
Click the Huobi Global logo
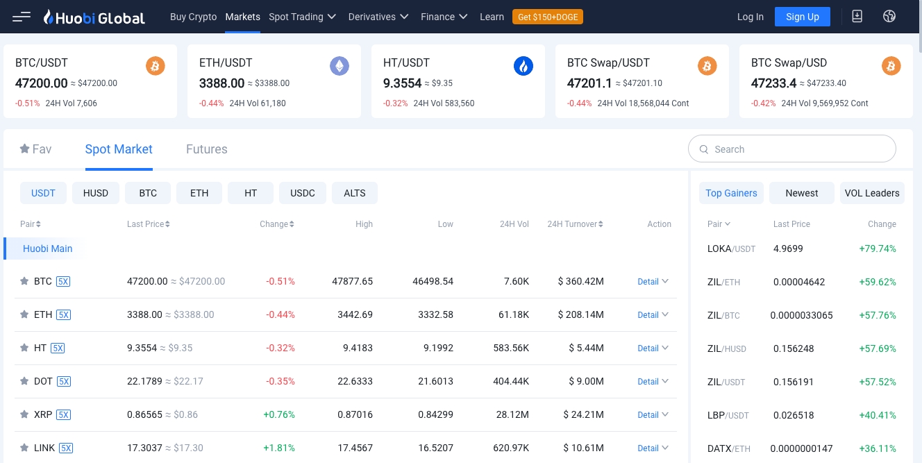pos(94,17)
